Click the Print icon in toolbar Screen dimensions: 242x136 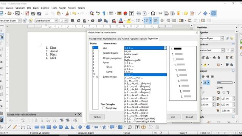coord(33,14)
